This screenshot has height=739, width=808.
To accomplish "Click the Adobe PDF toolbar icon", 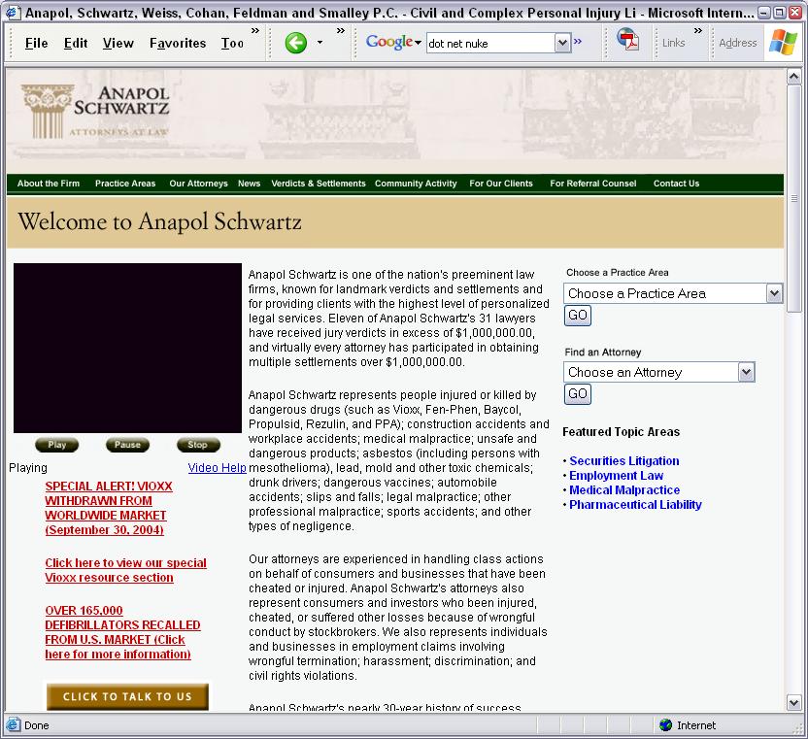I will pyautogui.click(x=627, y=41).
